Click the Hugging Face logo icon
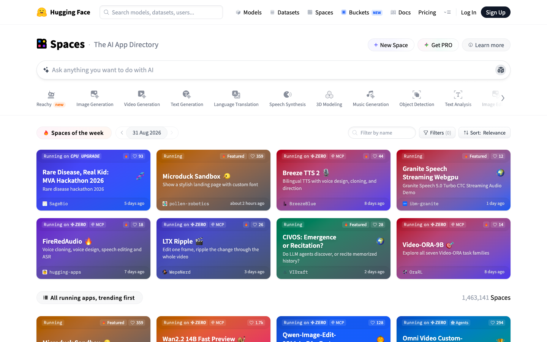 (x=42, y=12)
